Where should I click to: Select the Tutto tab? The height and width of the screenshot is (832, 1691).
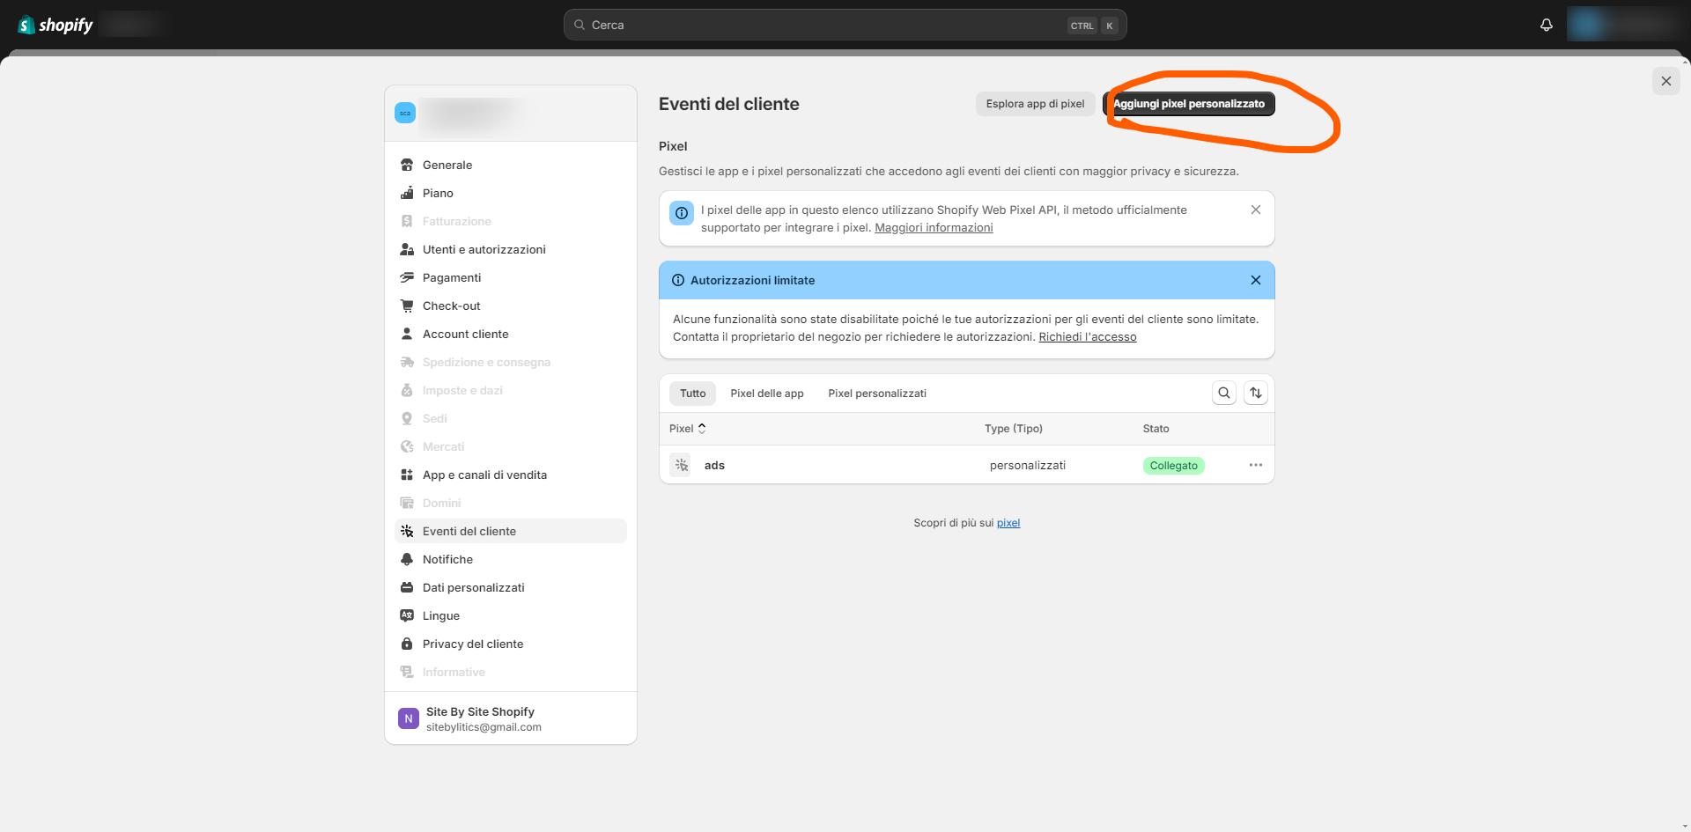[x=692, y=394]
